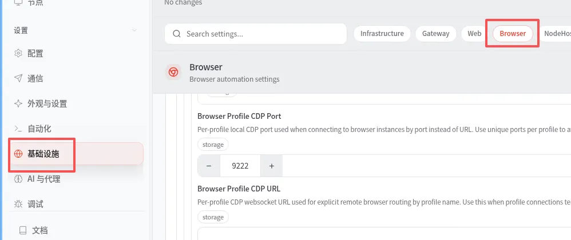Click the paper plane icon for 通信

pos(18,79)
